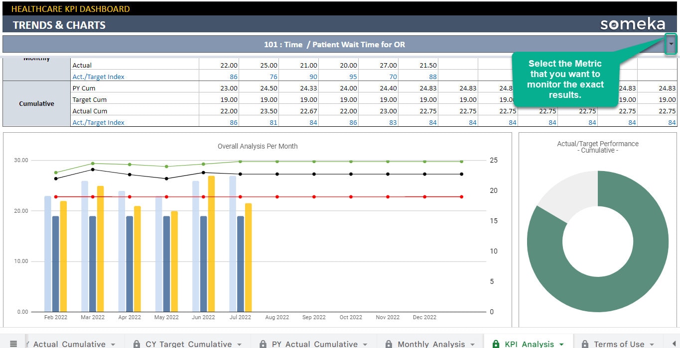Select the PY Actual Cumulative sheet tab
This screenshot has height=348, width=680.
314,344
